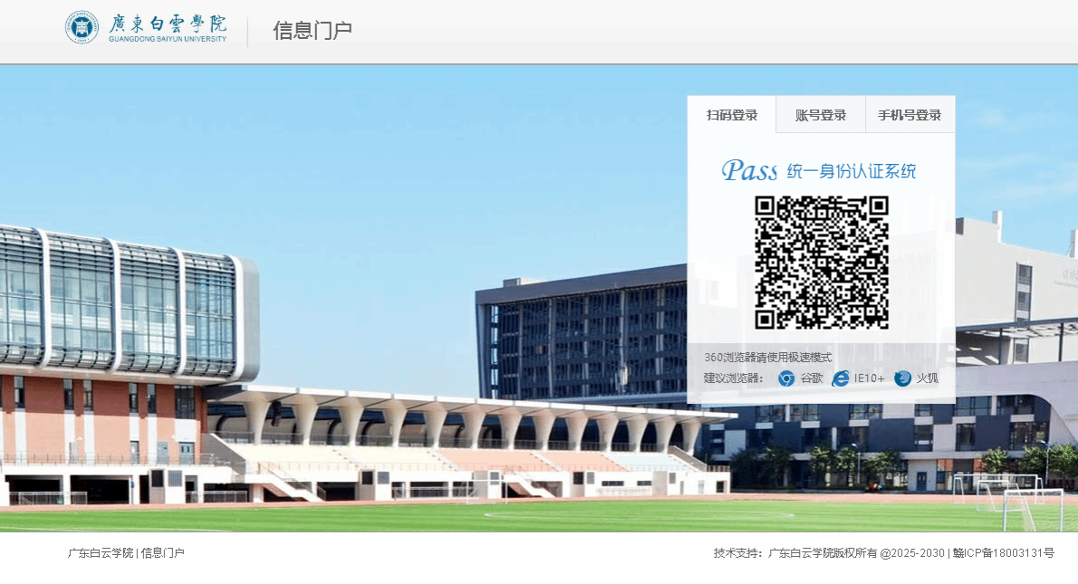This screenshot has width=1078, height=584.
Task: Click the 谷歌 browser link text
Action: click(812, 378)
